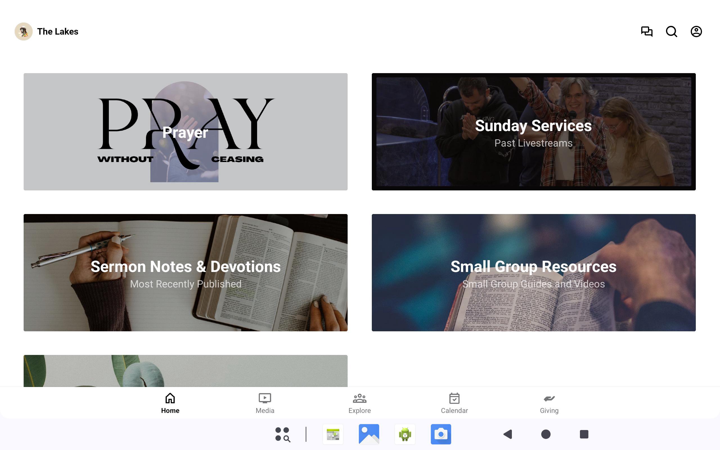Viewport: 720px width, 450px height.
Task: Tap The Lakes church logo avatar
Action: 24,31
